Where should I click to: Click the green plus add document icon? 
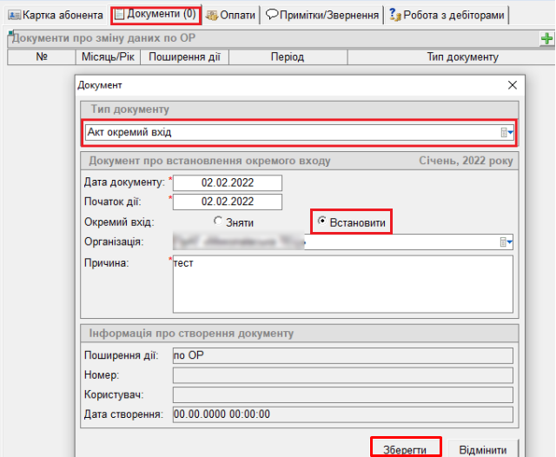click(546, 39)
